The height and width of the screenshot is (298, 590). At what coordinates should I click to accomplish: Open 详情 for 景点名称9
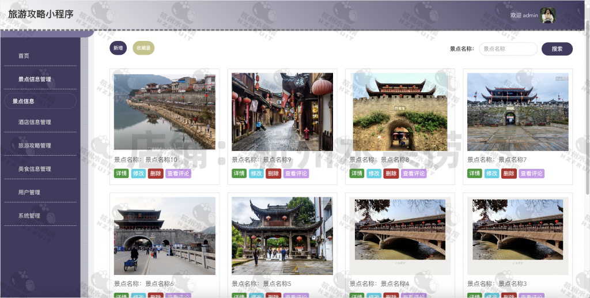point(239,173)
